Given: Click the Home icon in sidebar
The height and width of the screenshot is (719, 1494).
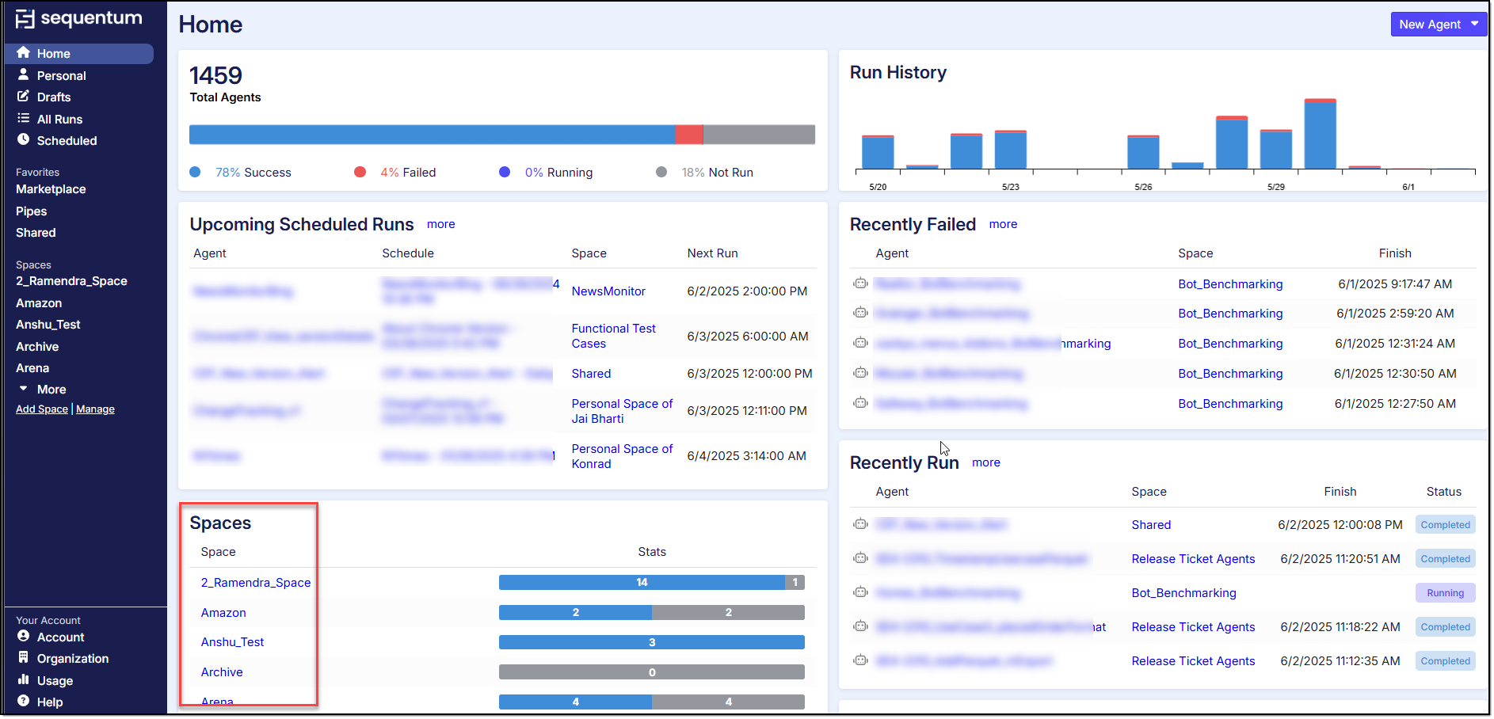Looking at the screenshot, I should coord(24,53).
